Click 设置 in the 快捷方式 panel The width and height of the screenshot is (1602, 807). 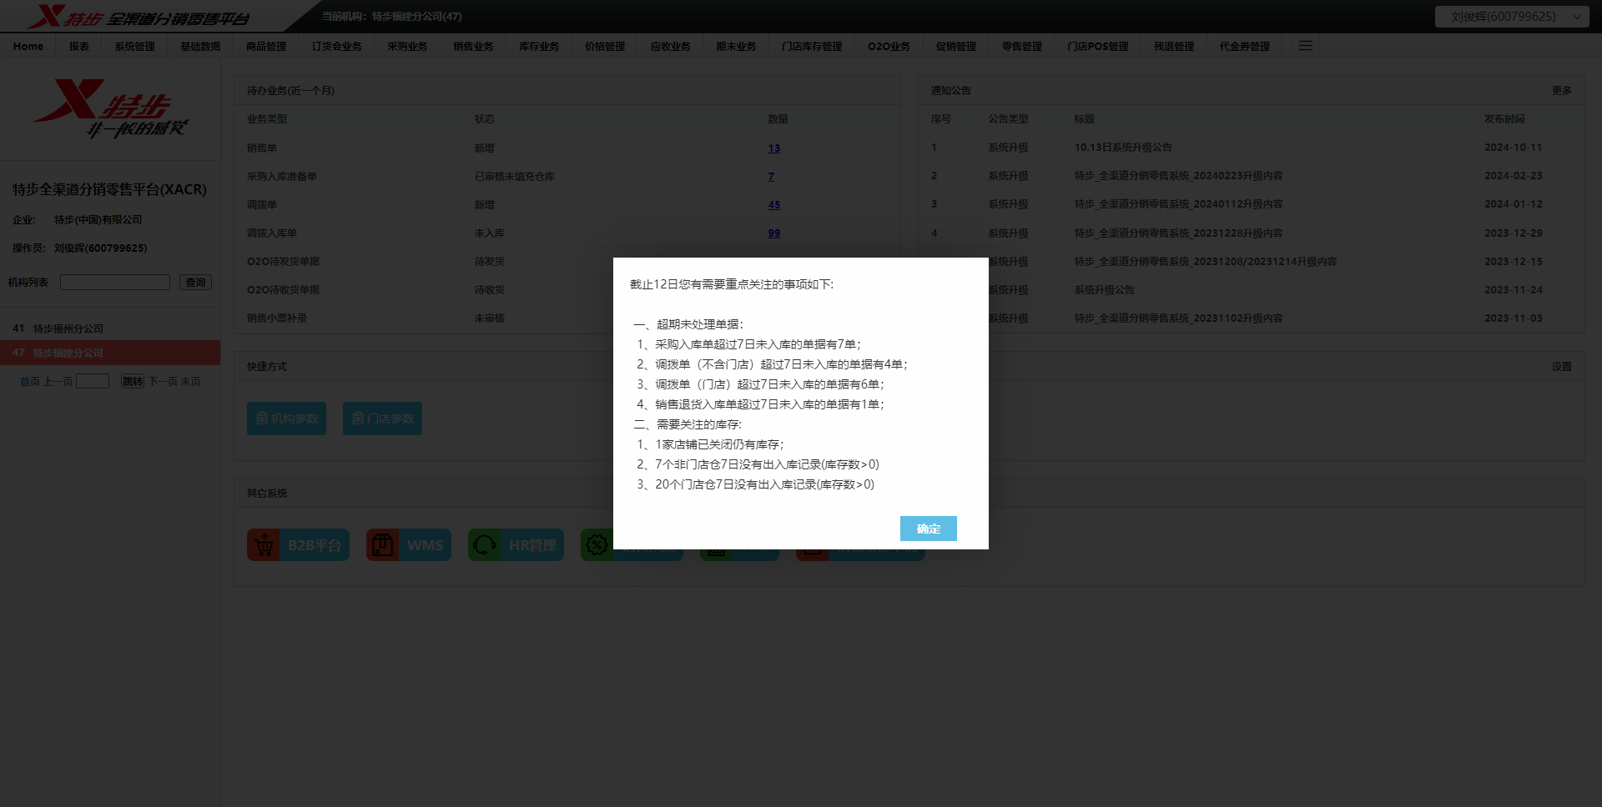[1562, 367]
